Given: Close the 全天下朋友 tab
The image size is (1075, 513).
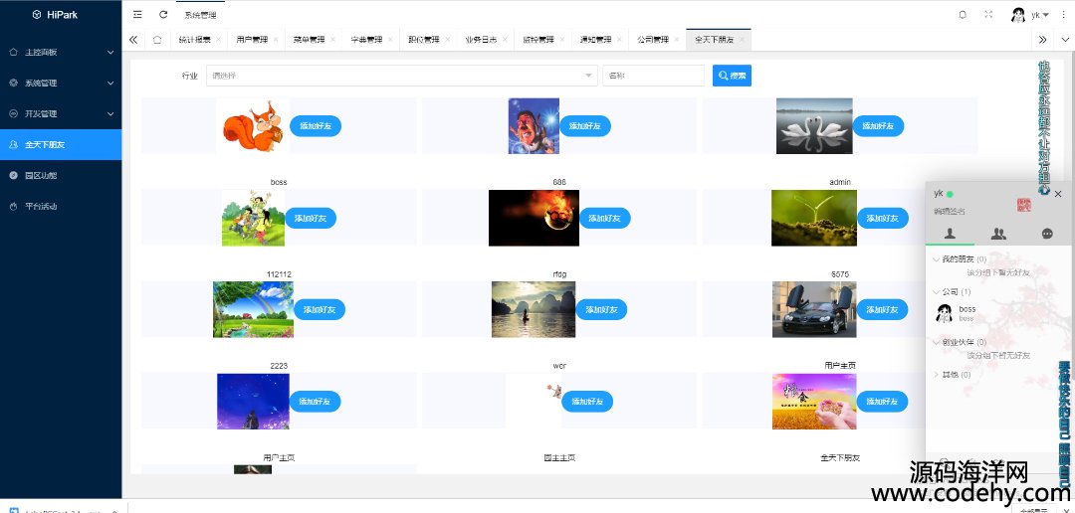Looking at the screenshot, I should pos(742,40).
